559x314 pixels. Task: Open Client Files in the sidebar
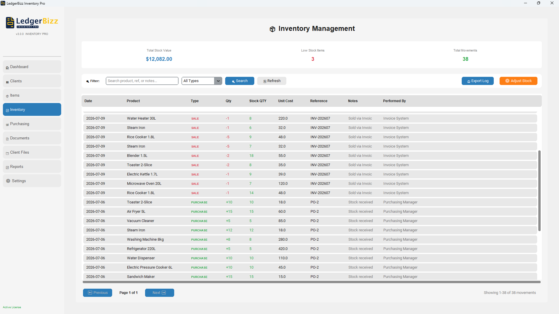pyautogui.click(x=32, y=152)
